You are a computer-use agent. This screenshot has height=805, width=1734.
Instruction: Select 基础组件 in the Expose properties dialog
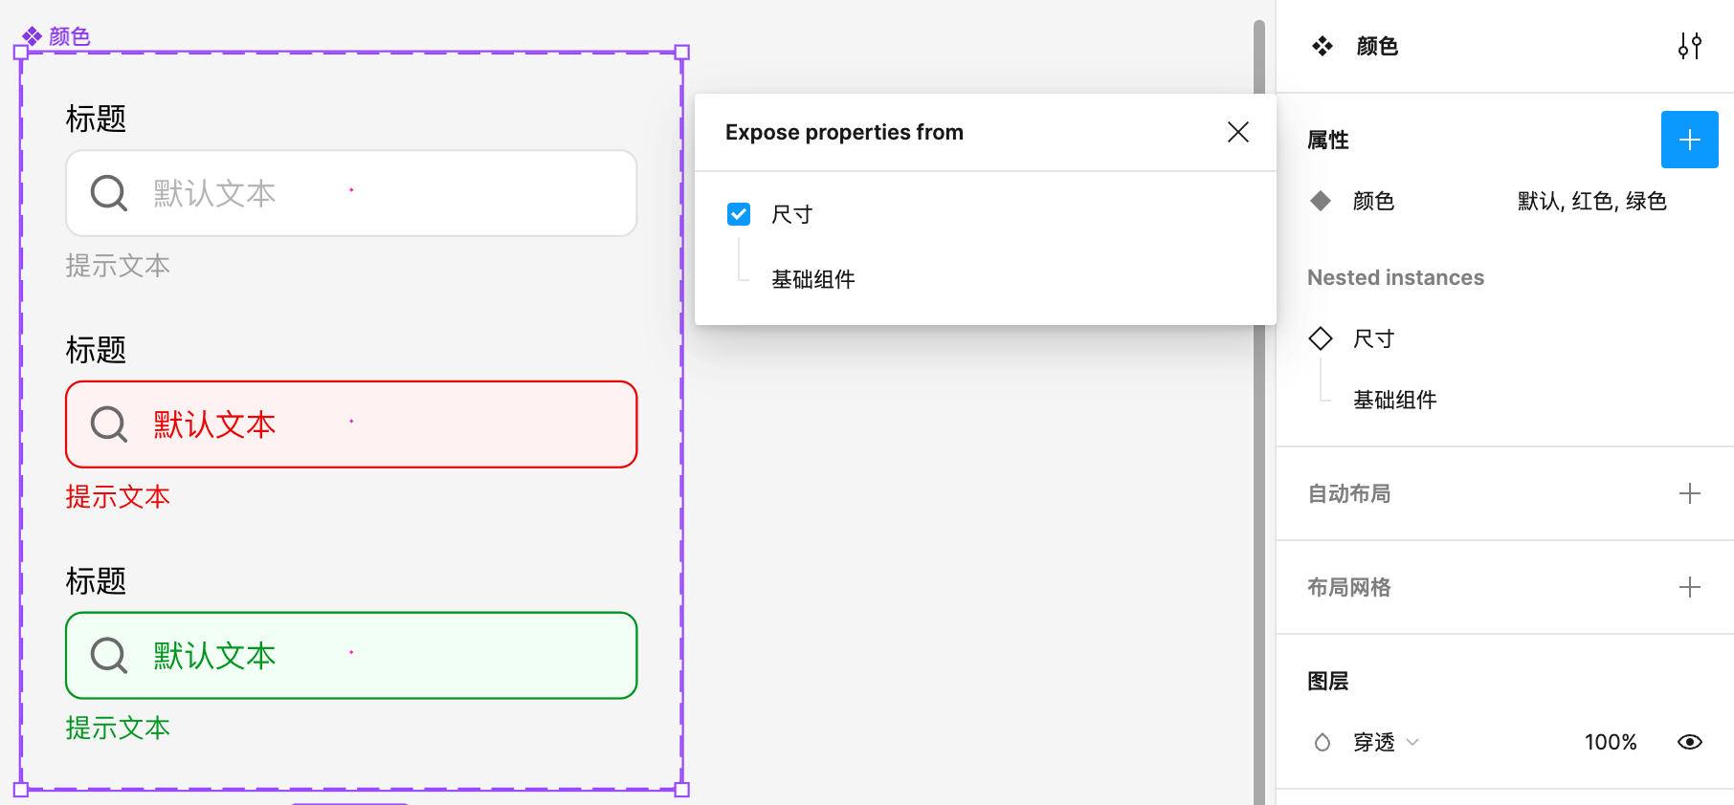pos(812,278)
